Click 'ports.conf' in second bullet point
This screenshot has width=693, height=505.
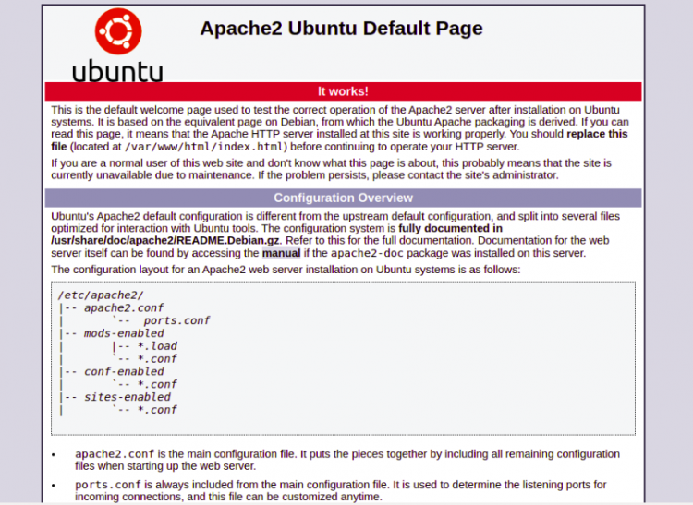108,485
